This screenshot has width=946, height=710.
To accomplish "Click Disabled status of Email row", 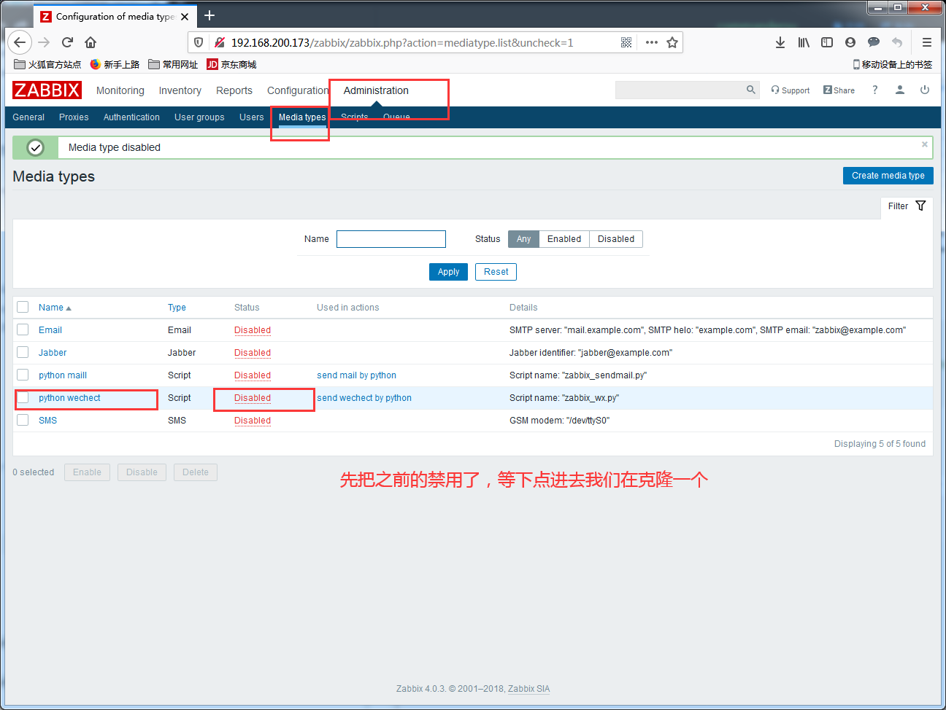I will [x=253, y=330].
